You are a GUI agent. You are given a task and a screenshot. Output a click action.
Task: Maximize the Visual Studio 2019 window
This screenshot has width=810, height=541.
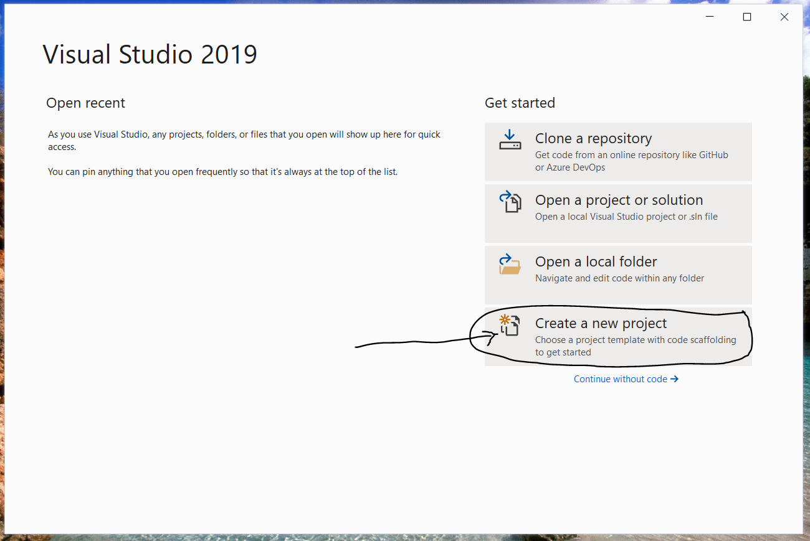[x=746, y=17]
